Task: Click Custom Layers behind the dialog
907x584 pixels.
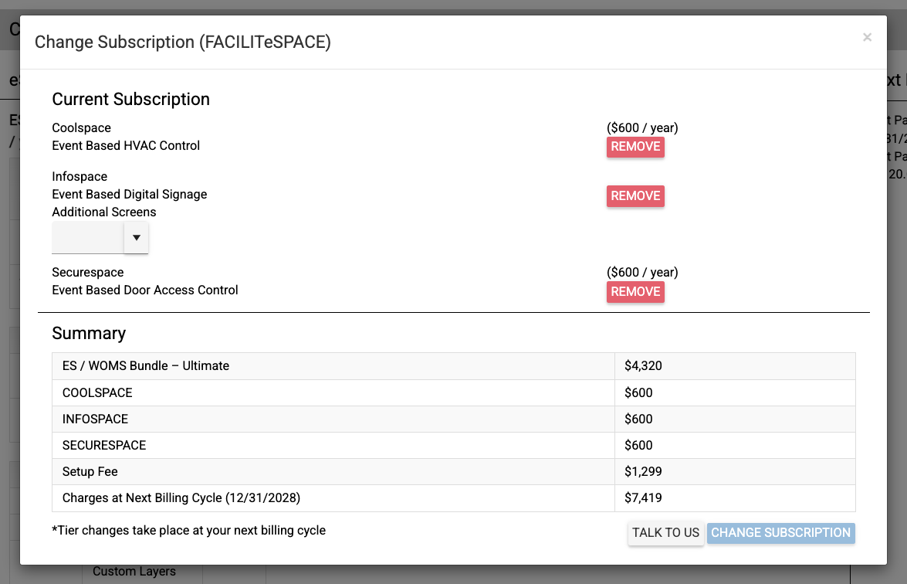Action: 134,572
